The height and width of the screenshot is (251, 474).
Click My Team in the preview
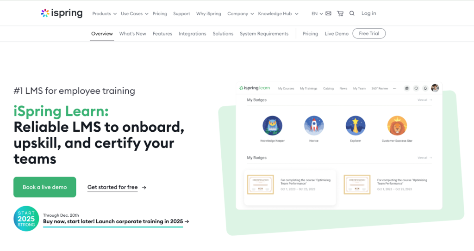pos(359,88)
